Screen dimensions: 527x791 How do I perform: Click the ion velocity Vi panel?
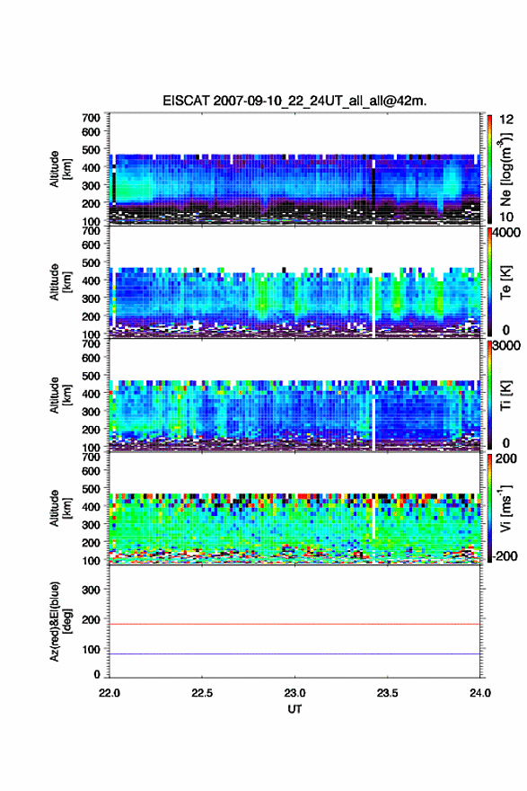(294, 508)
